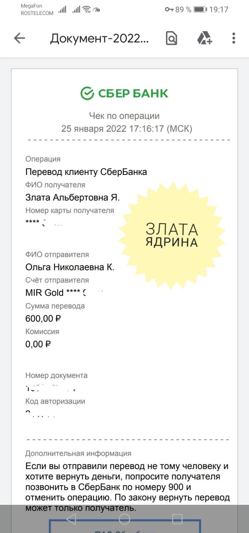Tap the recent apps square button
Viewport: 249px width, 533px height.
tap(177, 518)
